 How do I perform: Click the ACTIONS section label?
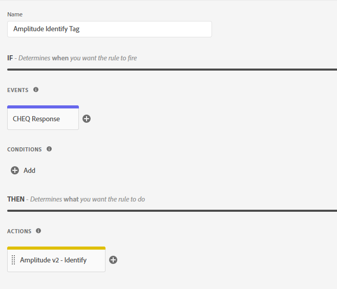coord(19,231)
